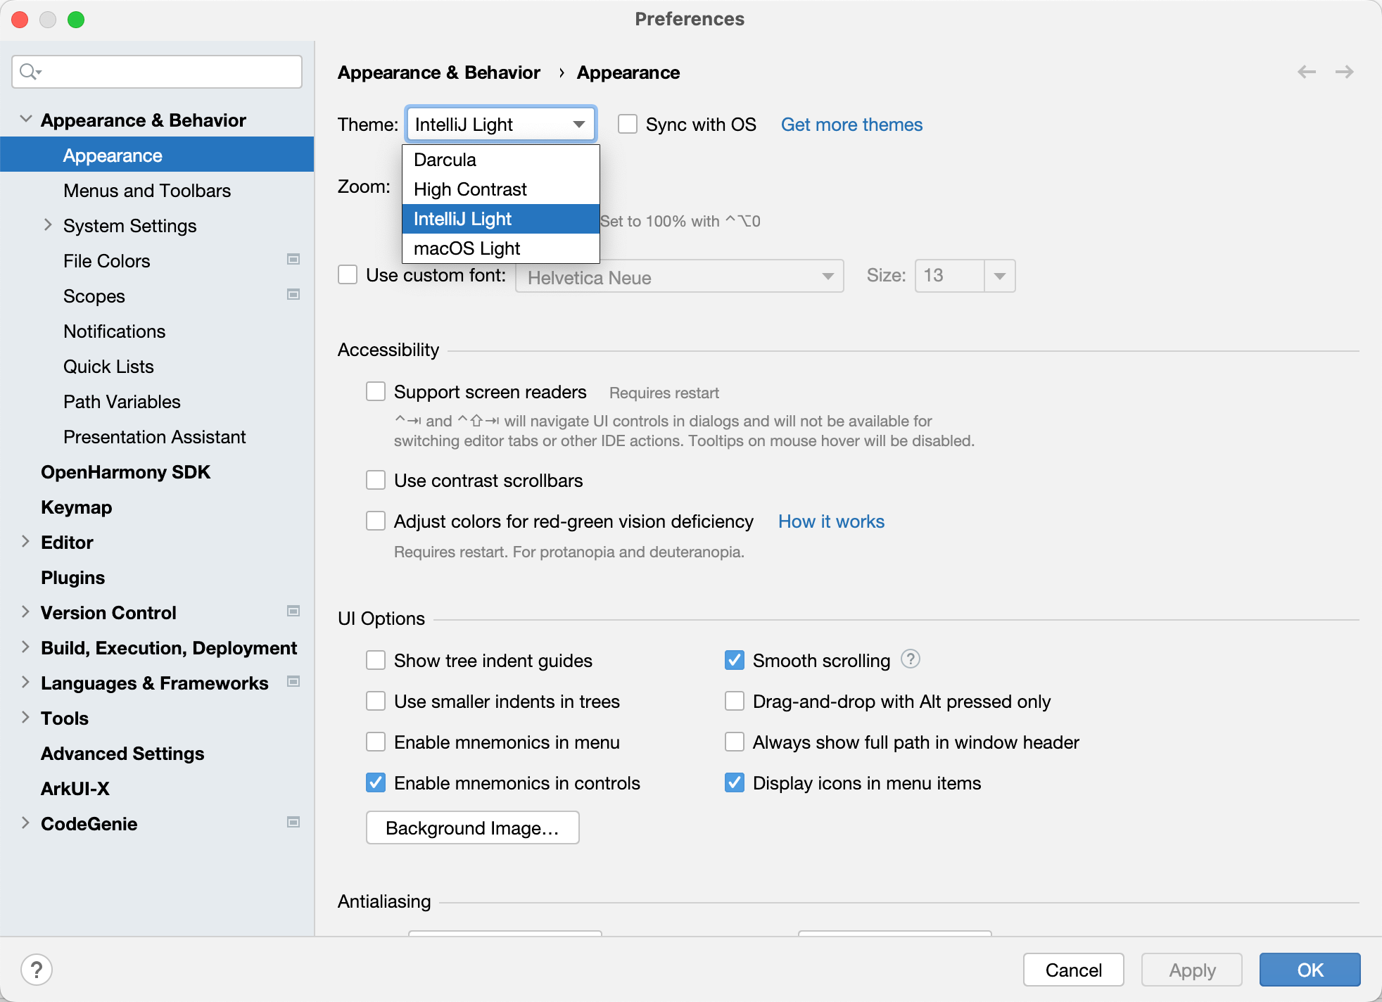Go back with the left arrow icon

(x=1307, y=72)
